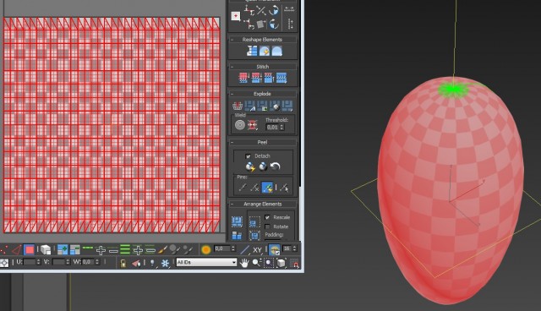Click the Stitch Custom icon

tap(281, 78)
